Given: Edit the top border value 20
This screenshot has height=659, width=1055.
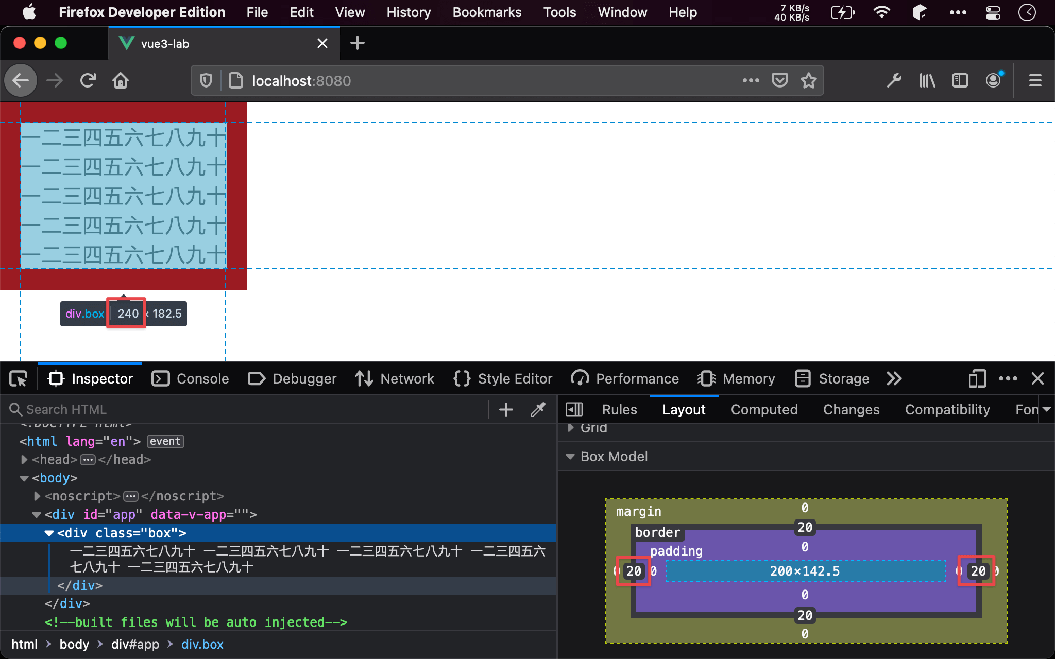Looking at the screenshot, I should click(x=805, y=527).
